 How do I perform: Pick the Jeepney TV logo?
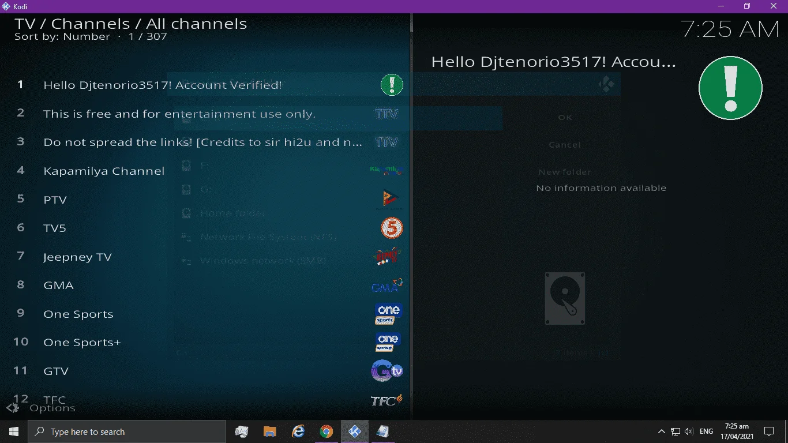[388, 257]
